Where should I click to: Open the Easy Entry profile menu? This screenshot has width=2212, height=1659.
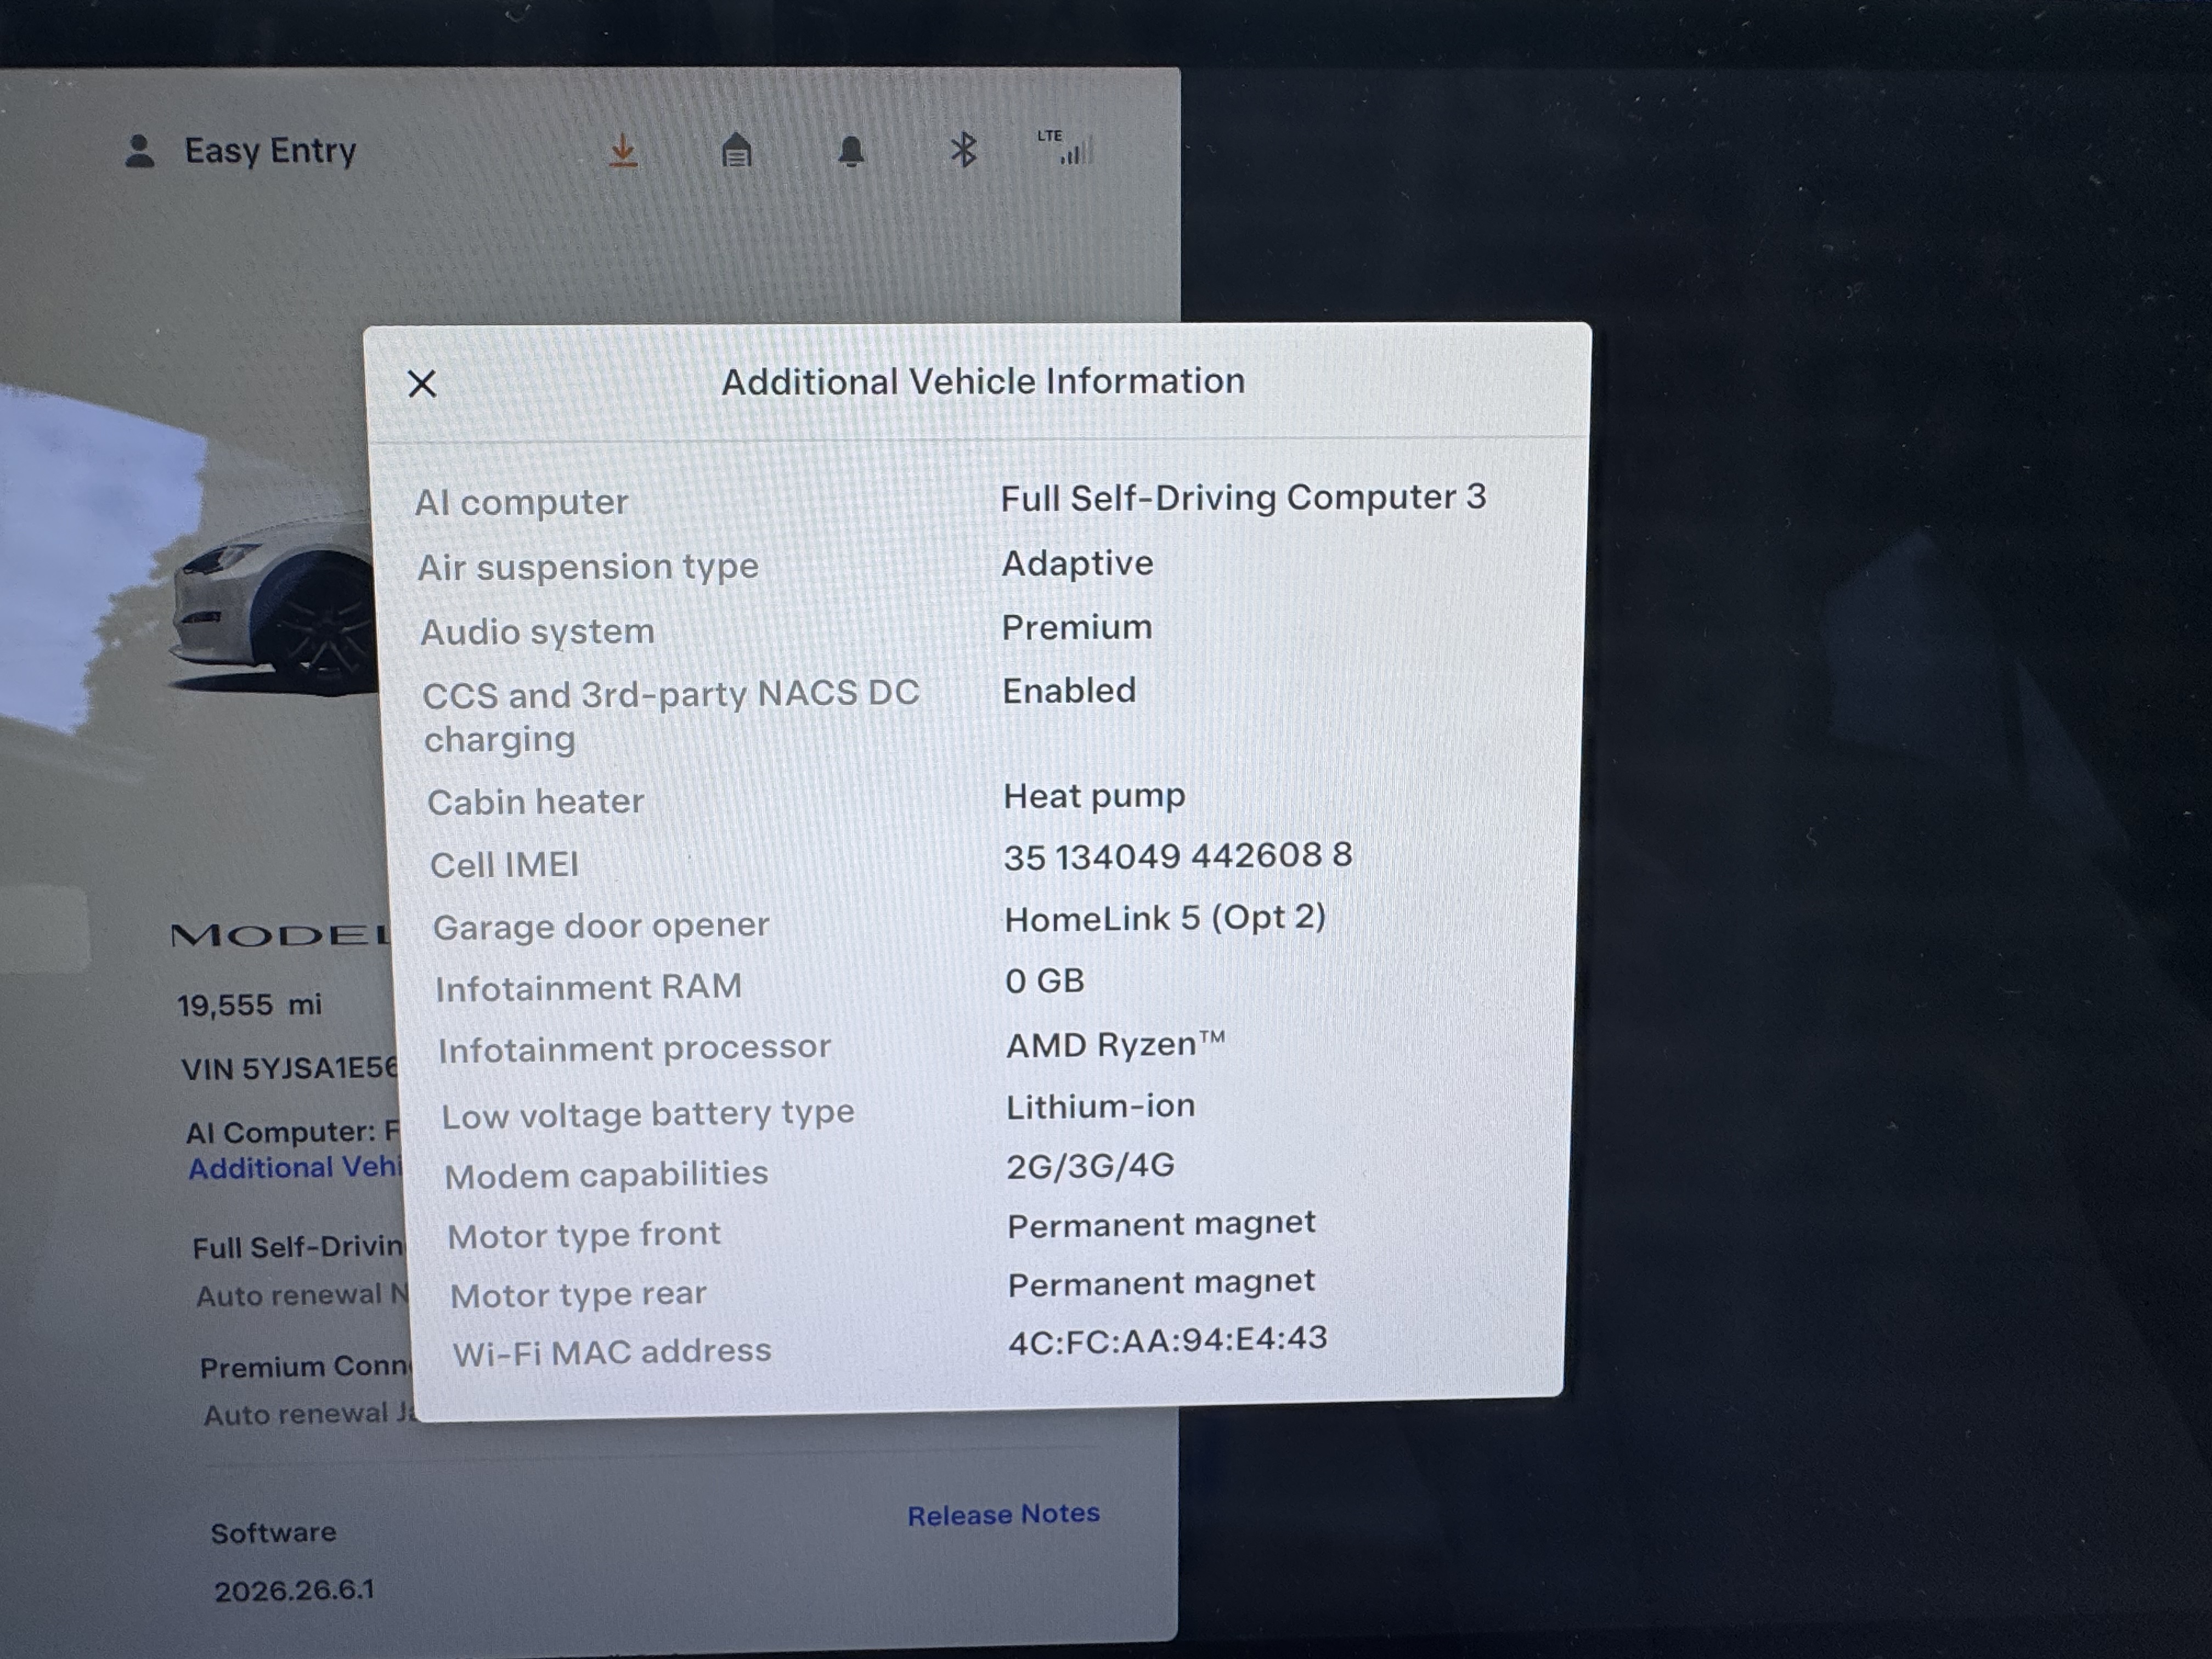(x=270, y=151)
